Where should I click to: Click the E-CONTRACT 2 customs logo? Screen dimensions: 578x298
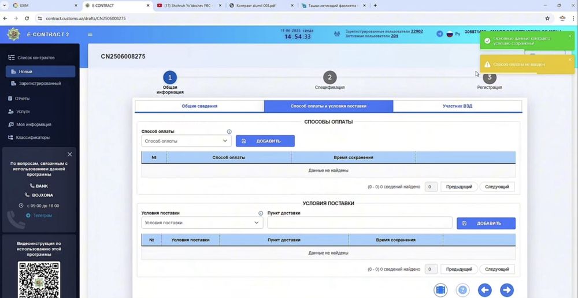click(x=14, y=34)
